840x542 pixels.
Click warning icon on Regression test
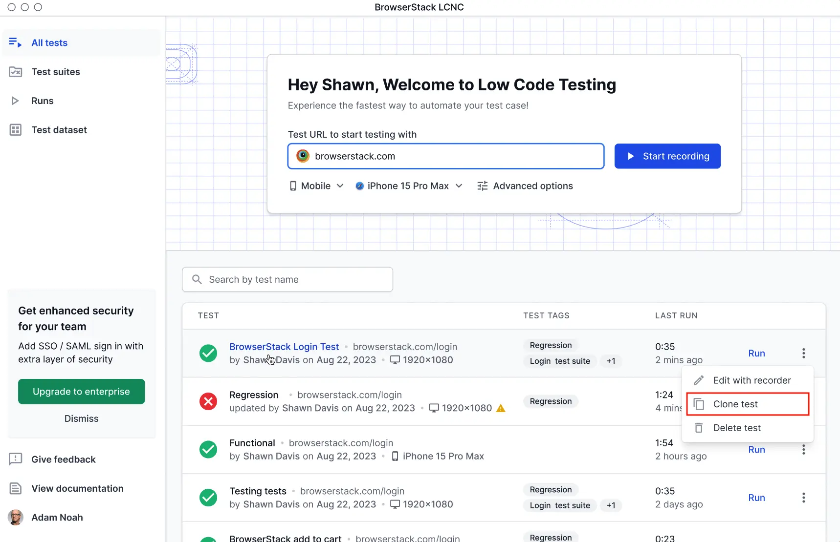501,408
